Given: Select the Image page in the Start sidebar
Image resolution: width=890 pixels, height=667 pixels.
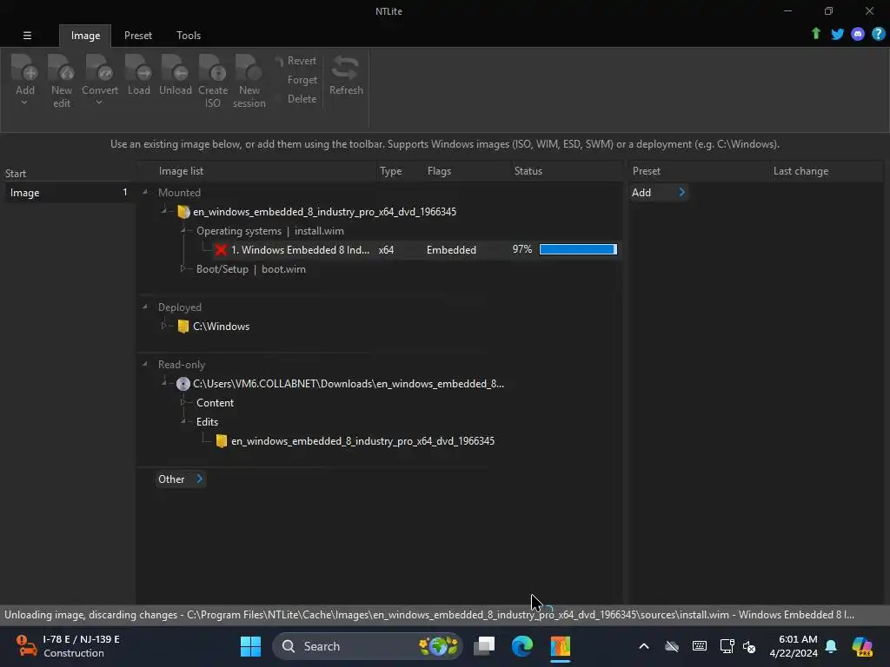Looking at the screenshot, I should click(x=68, y=193).
